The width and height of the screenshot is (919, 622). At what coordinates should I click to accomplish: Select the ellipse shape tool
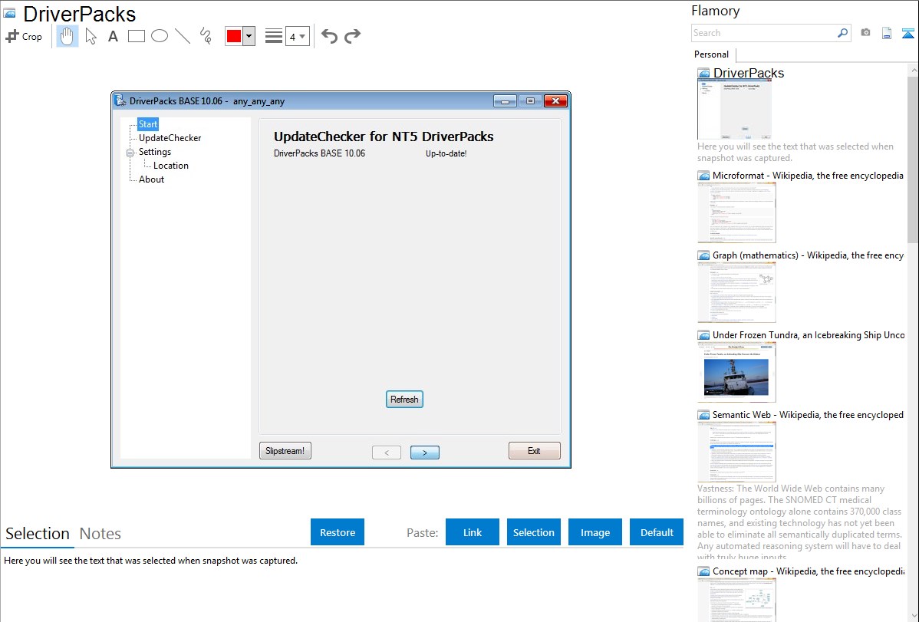(160, 36)
